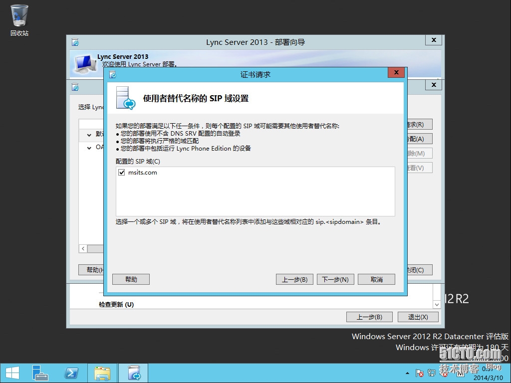The image size is (511, 383).
Task: Close the certificate wizard window behind dialog
Action: click(x=434, y=85)
